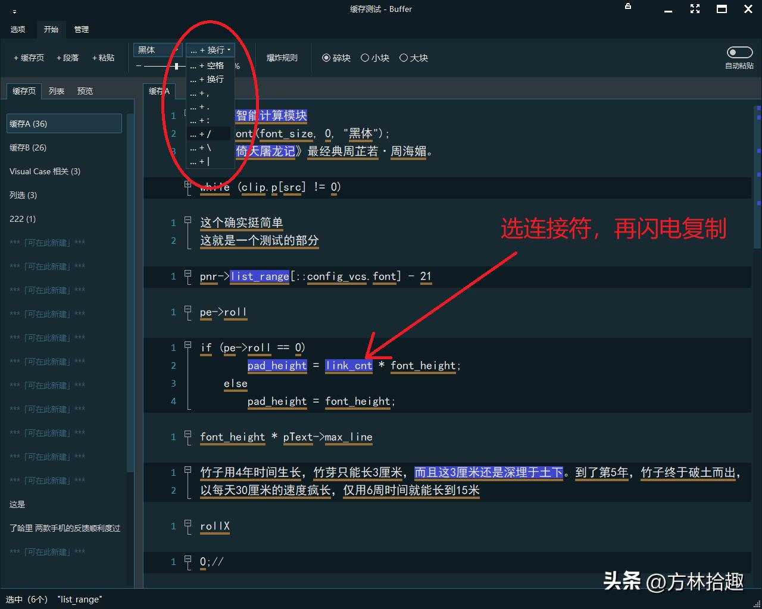762x609 pixels.
Task: Open the 黑体 font dropdown
Action: point(158,50)
